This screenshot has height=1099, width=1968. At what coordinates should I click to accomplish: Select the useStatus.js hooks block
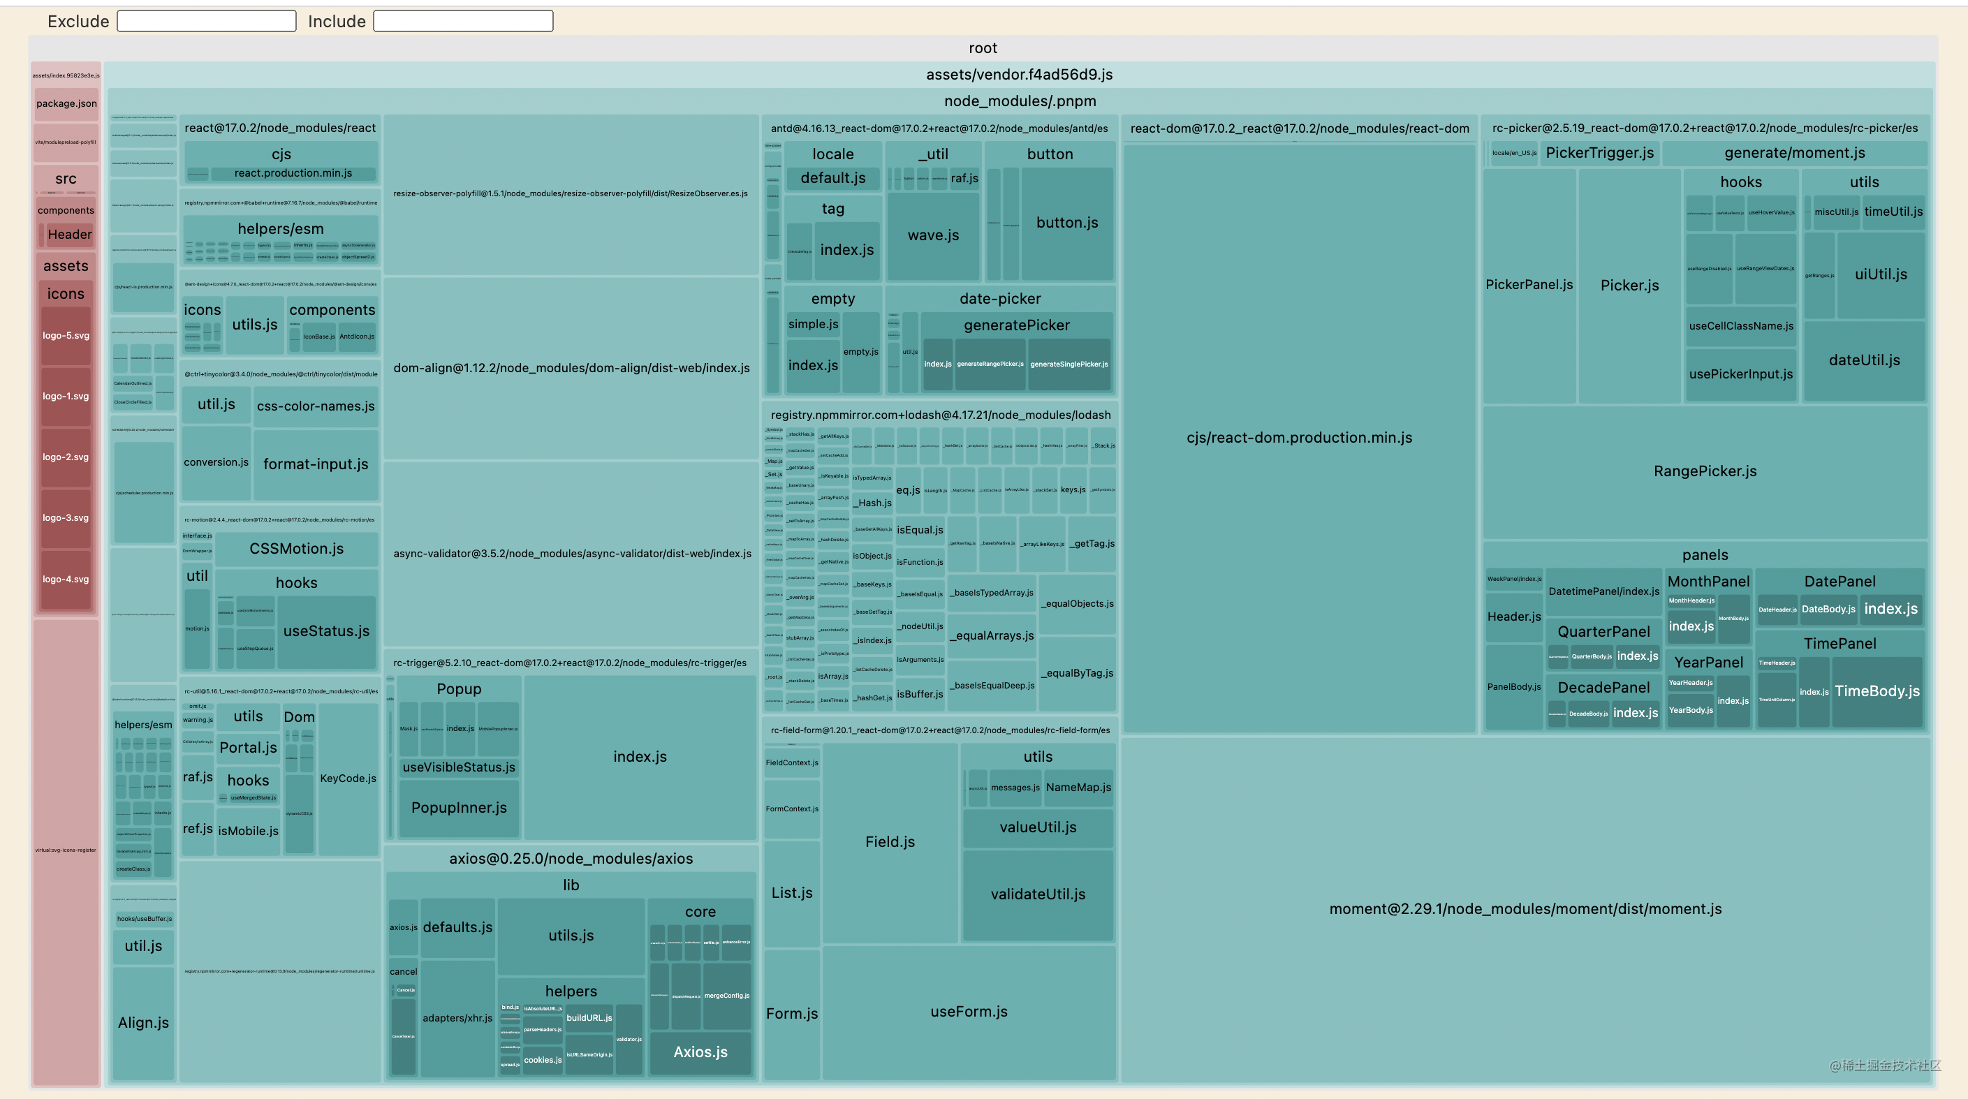[326, 630]
